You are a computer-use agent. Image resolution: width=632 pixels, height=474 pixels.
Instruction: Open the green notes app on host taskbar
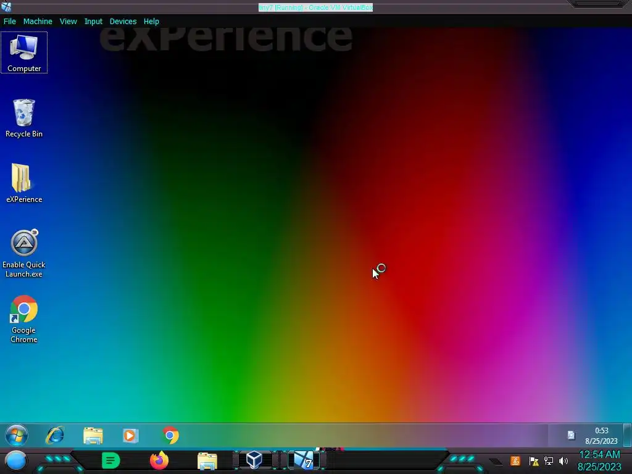[111, 460]
